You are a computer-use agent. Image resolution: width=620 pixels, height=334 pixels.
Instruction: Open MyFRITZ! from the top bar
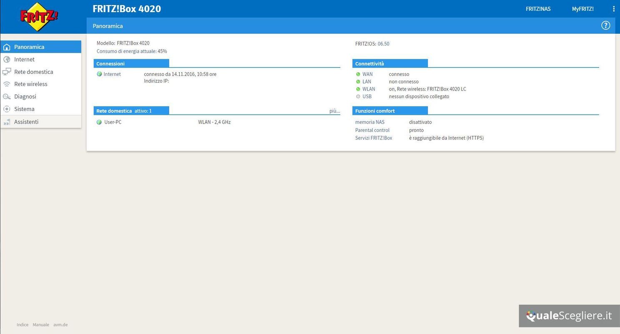point(582,9)
